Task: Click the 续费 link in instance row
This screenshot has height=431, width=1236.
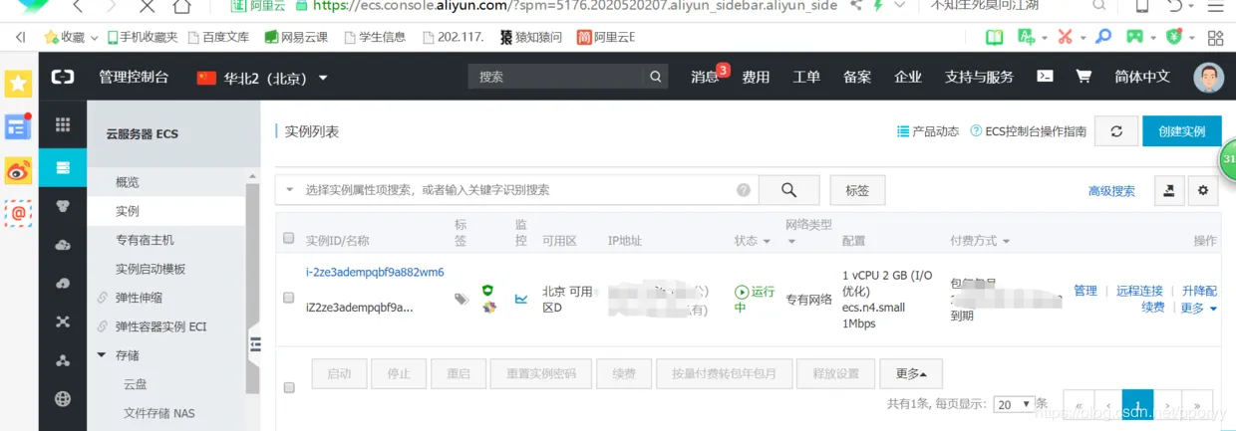Action: (x=1152, y=307)
